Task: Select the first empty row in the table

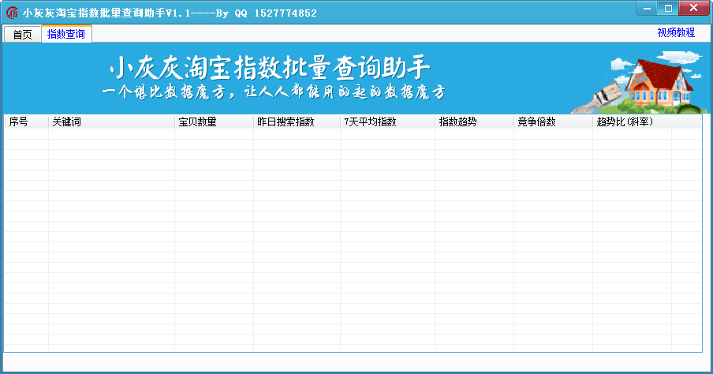Action: click(353, 134)
